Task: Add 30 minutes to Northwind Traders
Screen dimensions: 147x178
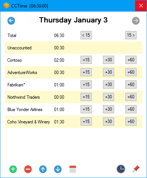Action: click(109, 97)
